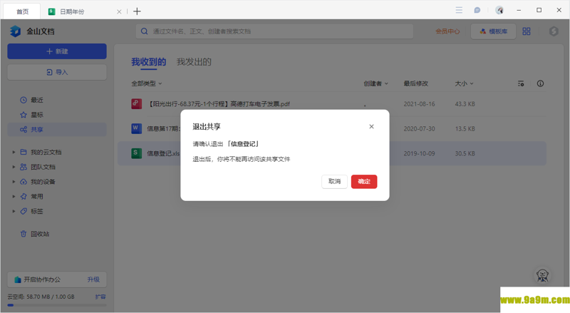570x313 pixels.
Task: Open the title bar message icon
Action: 477,10
